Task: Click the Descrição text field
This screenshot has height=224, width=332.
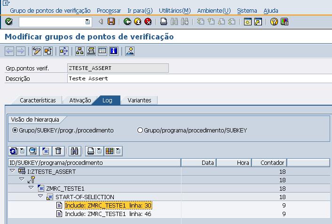Action: coord(198,78)
